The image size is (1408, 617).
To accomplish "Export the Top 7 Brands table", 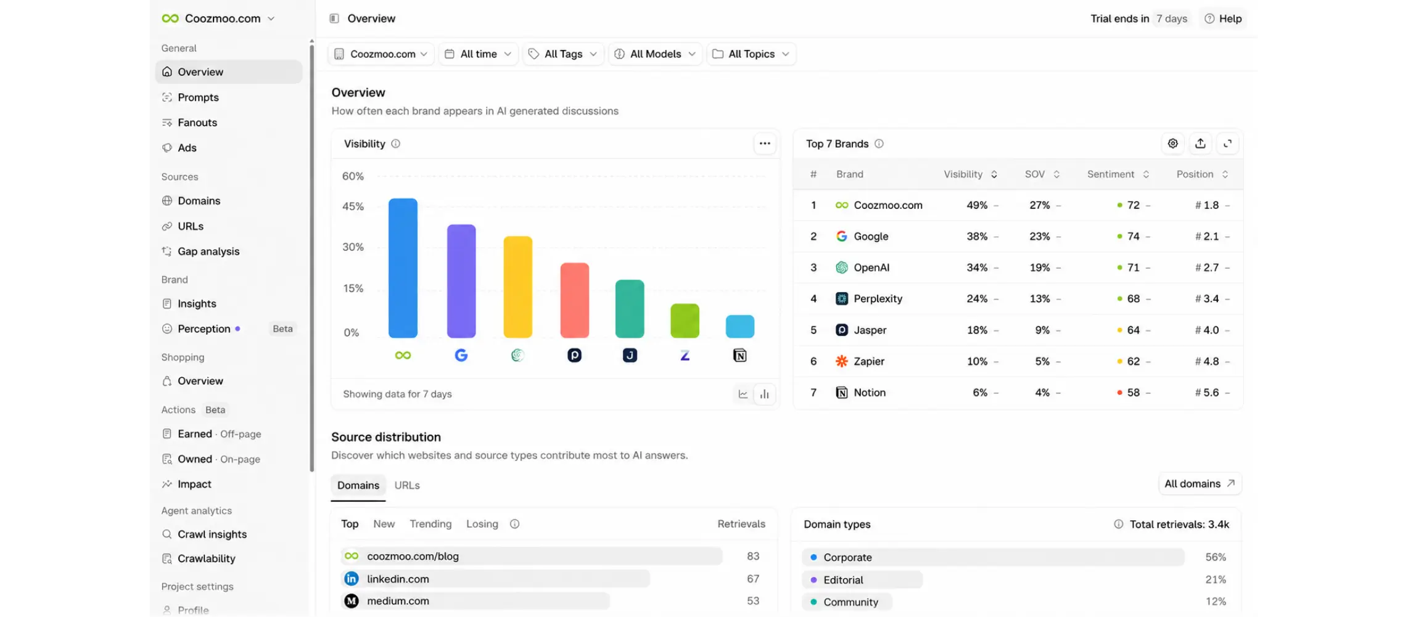I will 1200,144.
